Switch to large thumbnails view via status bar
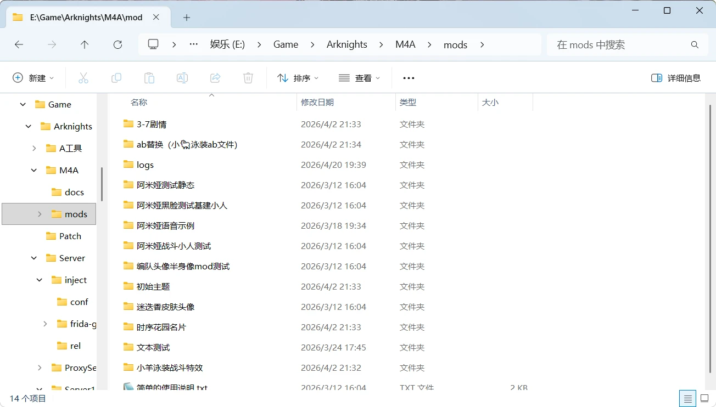Screen dimensions: 716x407 [x=704, y=398]
